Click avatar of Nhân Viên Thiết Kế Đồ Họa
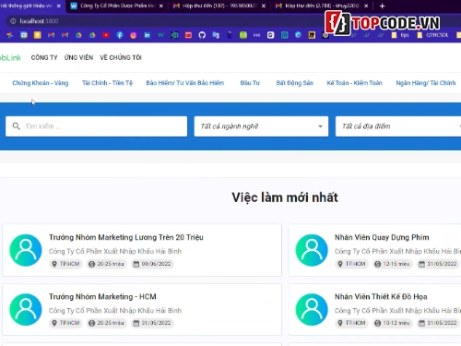Screen dimensions: 461x346 [x=312, y=309]
